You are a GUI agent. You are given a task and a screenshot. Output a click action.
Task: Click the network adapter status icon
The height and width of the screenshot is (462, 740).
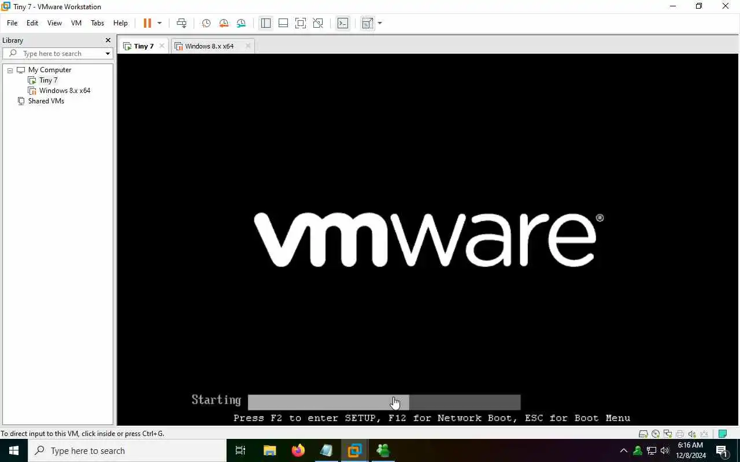pyautogui.click(x=668, y=434)
